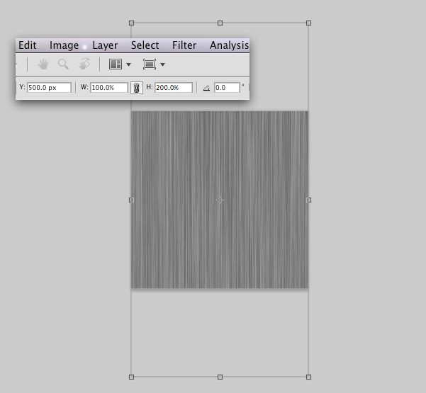This screenshot has width=426, height=393.
Task: Select the Rotate View tool icon
Action: (84, 64)
